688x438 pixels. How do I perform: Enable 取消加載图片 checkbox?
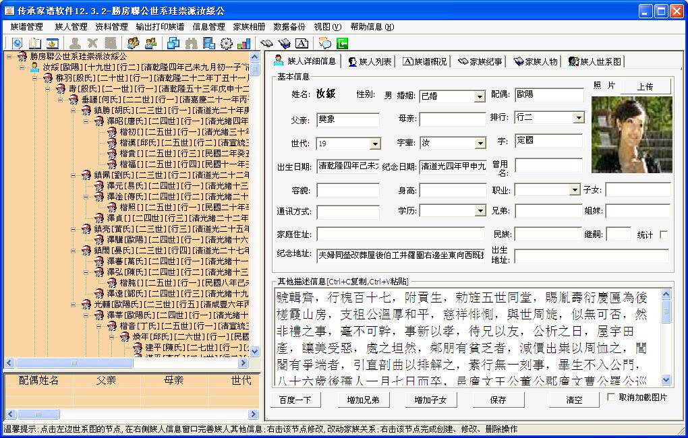pyautogui.click(x=610, y=397)
